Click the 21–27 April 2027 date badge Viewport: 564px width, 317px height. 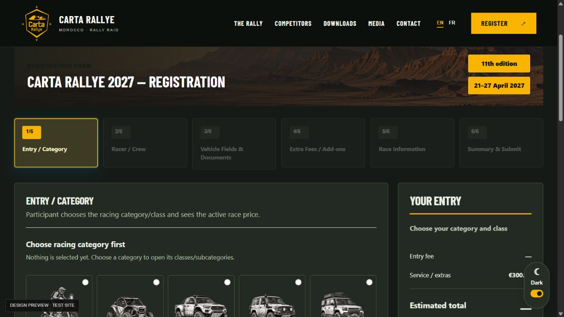[499, 86]
